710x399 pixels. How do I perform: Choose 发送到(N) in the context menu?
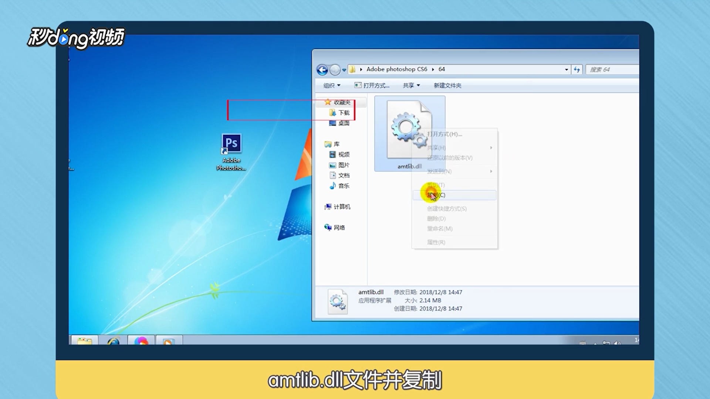tap(454, 171)
